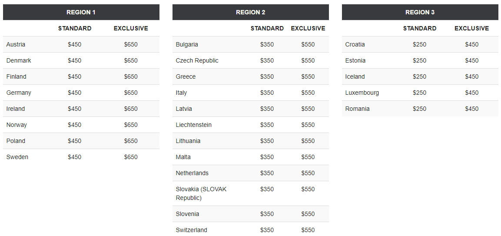Click the REGION 3 table header

[x=420, y=12]
